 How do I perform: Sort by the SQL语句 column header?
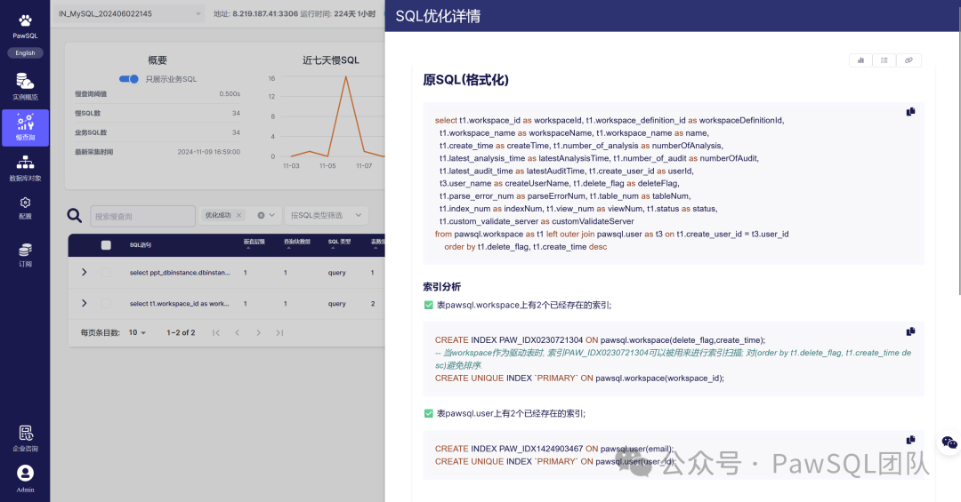coord(141,245)
